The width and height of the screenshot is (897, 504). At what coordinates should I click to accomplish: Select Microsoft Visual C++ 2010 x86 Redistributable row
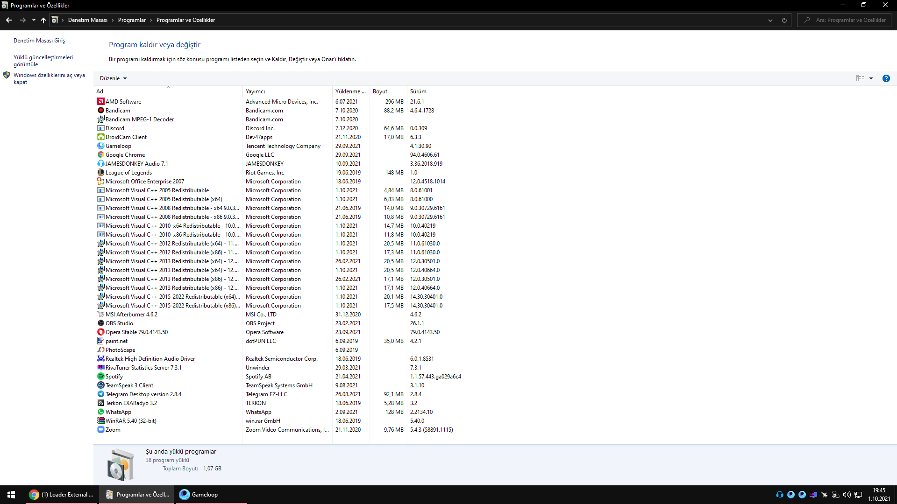click(x=280, y=234)
